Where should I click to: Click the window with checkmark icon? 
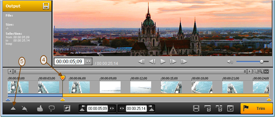[230, 109]
